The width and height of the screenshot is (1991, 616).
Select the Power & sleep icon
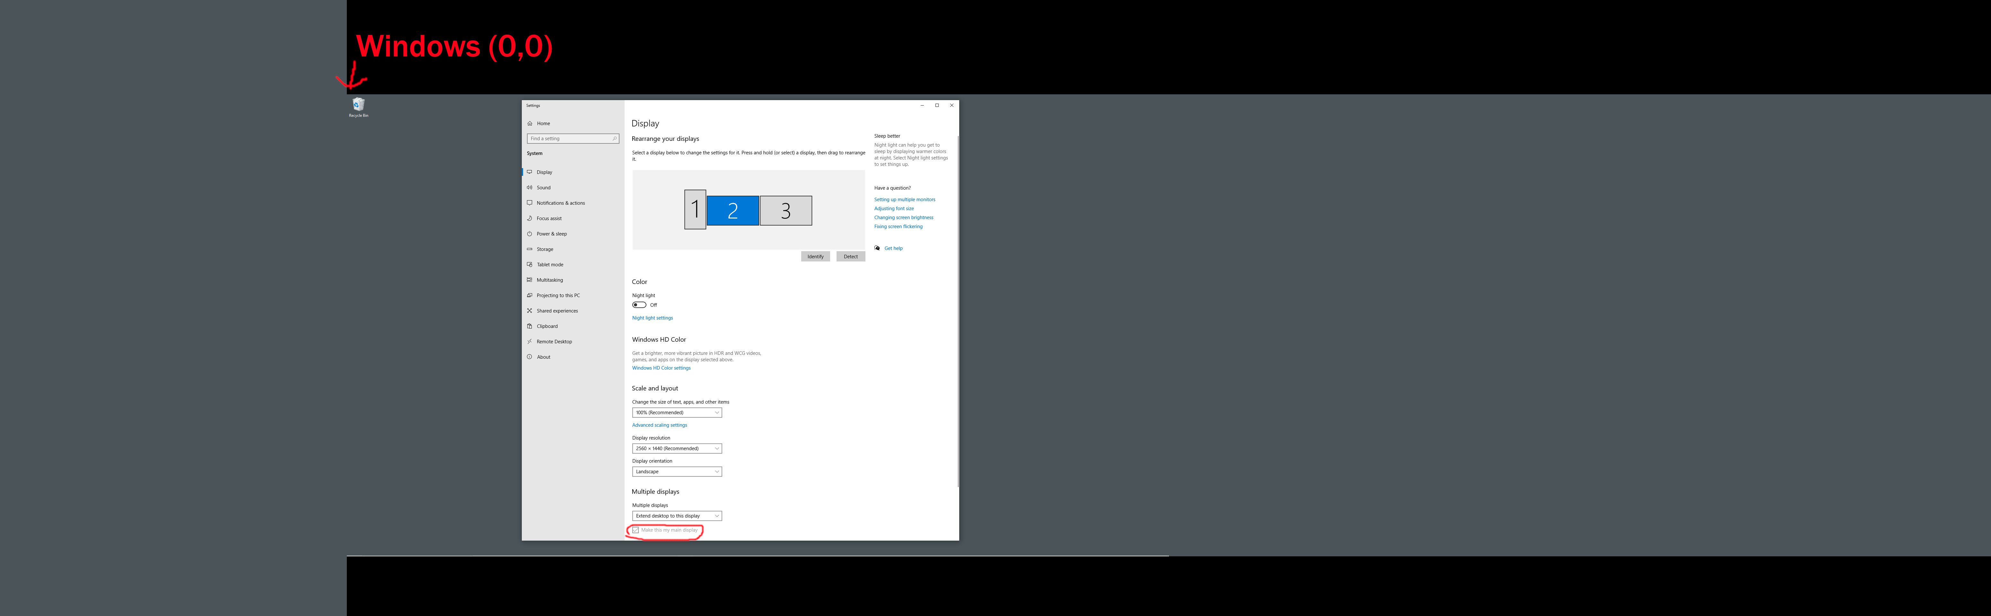point(530,234)
